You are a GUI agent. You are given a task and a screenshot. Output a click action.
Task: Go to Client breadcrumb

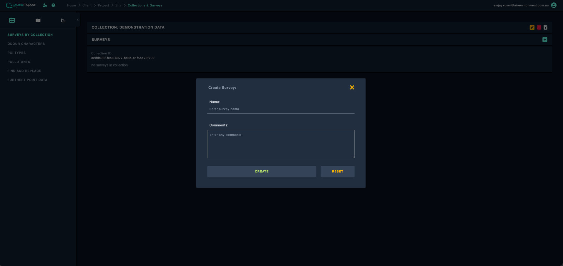point(87,5)
